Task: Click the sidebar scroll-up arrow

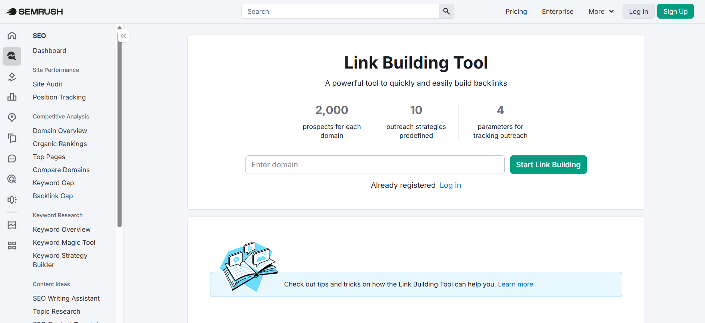Action: [x=119, y=28]
